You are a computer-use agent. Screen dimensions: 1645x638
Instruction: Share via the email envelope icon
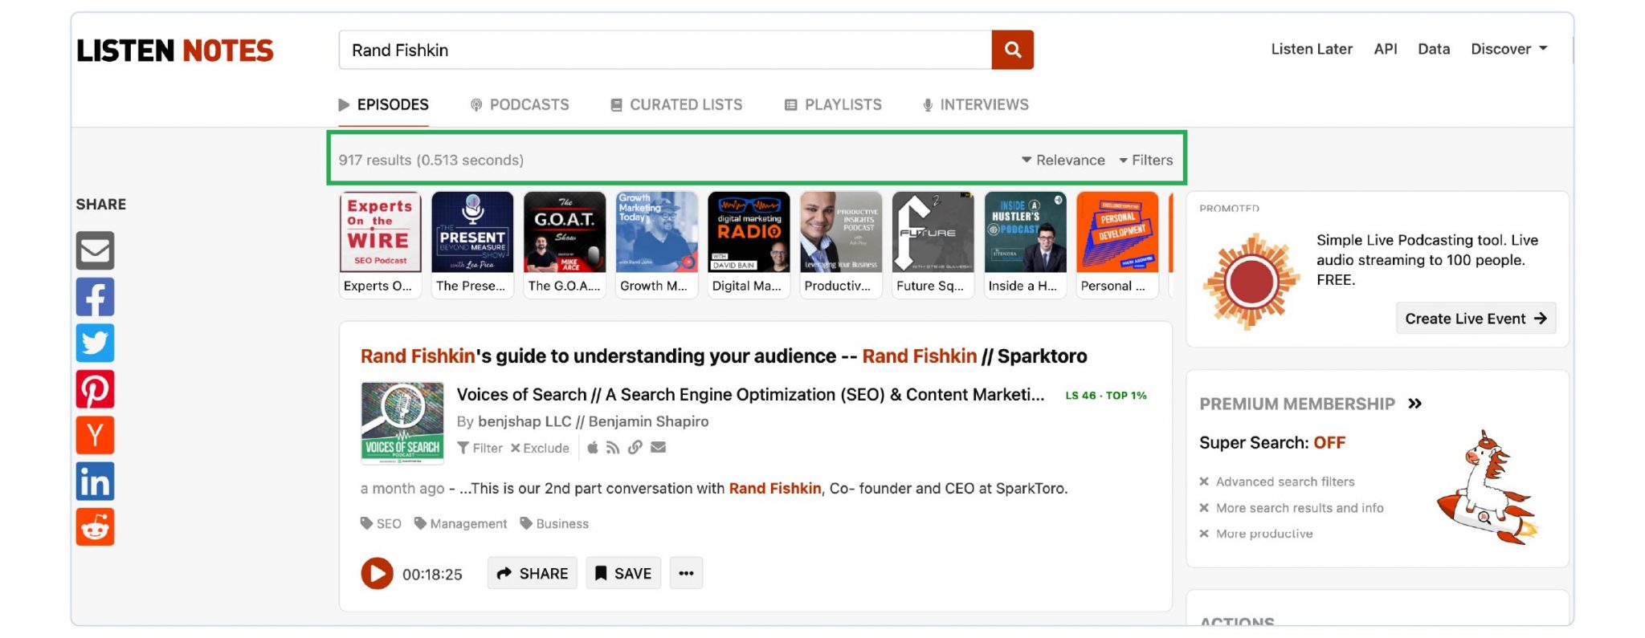(95, 250)
